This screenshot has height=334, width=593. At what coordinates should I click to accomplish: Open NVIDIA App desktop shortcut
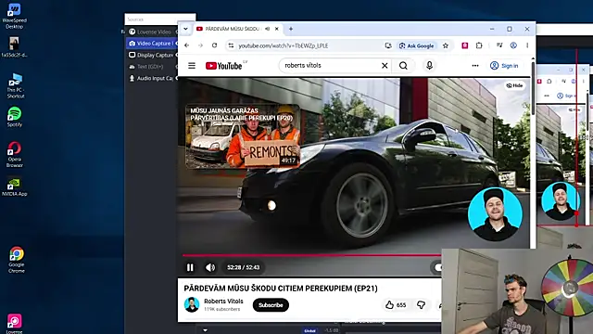(15, 186)
